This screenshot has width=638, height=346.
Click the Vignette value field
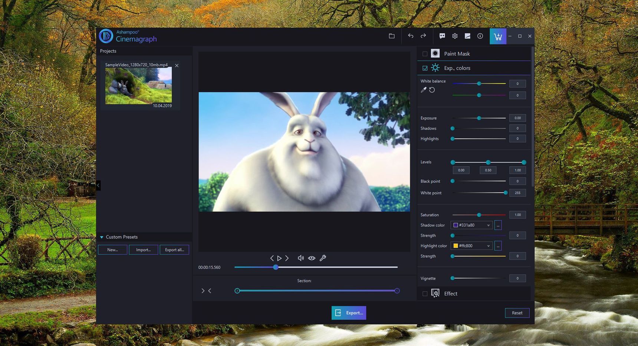pos(517,278)
